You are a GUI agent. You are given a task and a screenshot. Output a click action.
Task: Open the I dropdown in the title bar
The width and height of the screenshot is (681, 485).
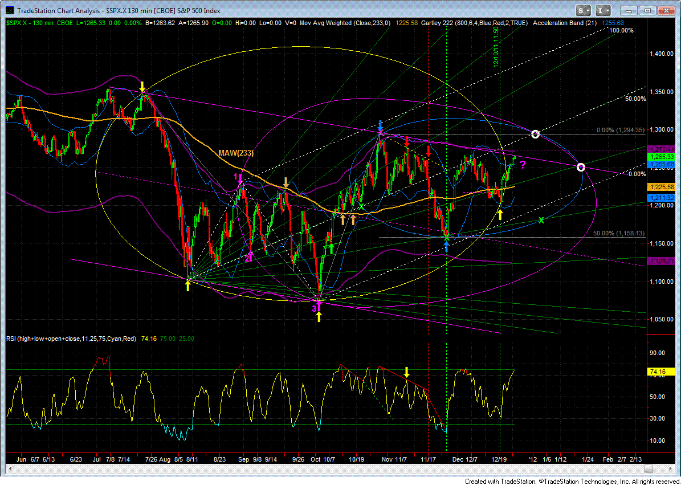604,10
